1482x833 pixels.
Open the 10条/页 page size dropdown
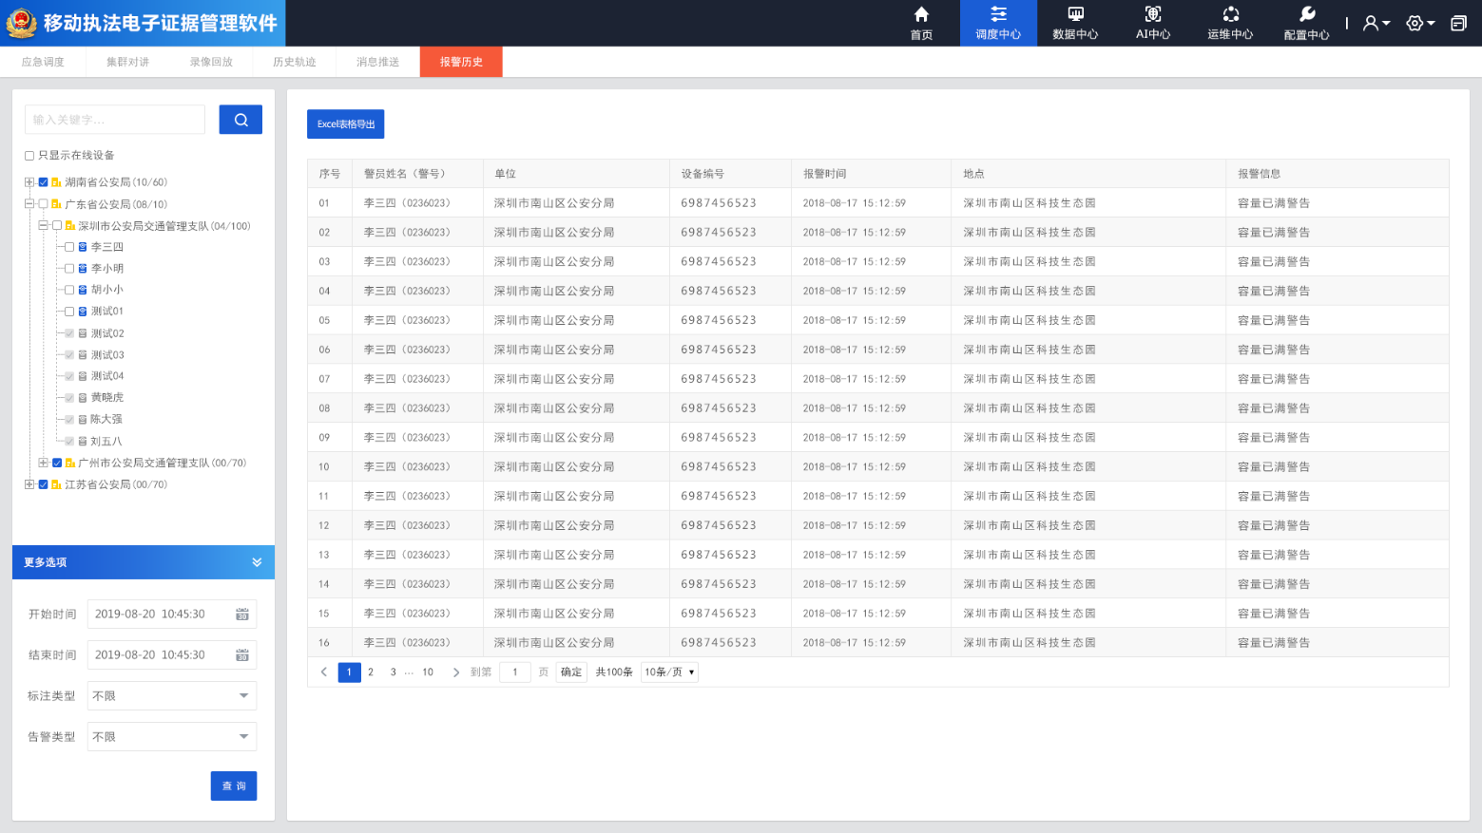click(x=669, y=672)
